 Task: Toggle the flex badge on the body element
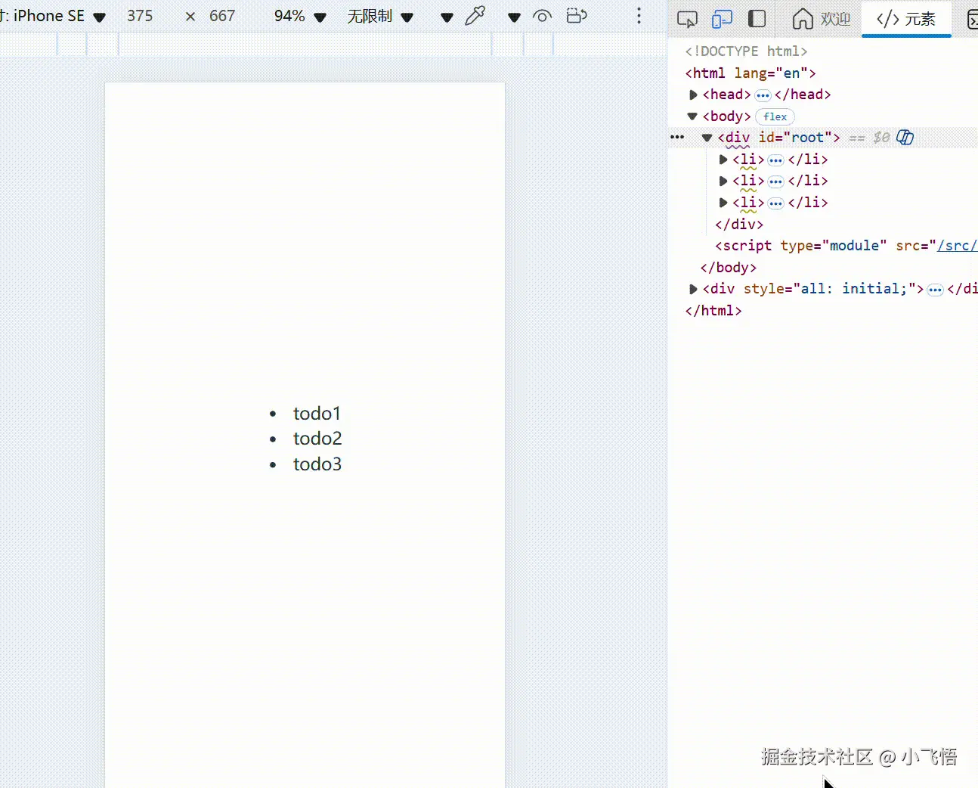point(775,116)
